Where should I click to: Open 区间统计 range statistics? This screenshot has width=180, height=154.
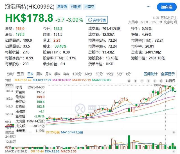pos(151,74)
